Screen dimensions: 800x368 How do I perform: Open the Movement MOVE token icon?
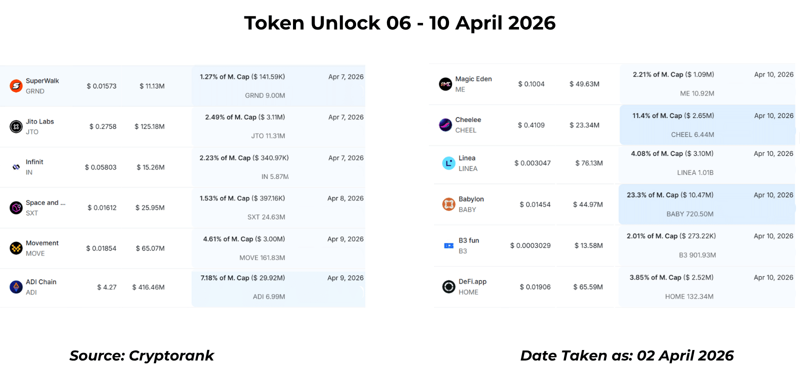click(16, 248)
